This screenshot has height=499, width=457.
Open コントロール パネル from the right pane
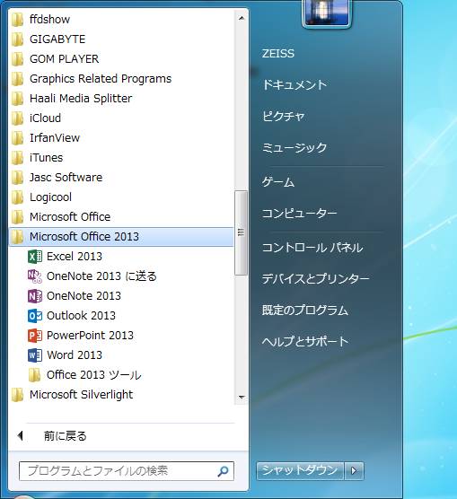tap(312, 248)
